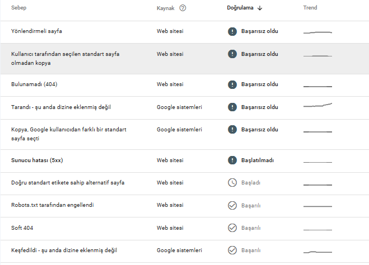Click the help icon next to Kaynak
The image size is (369, 265).
tap(183, 8)
